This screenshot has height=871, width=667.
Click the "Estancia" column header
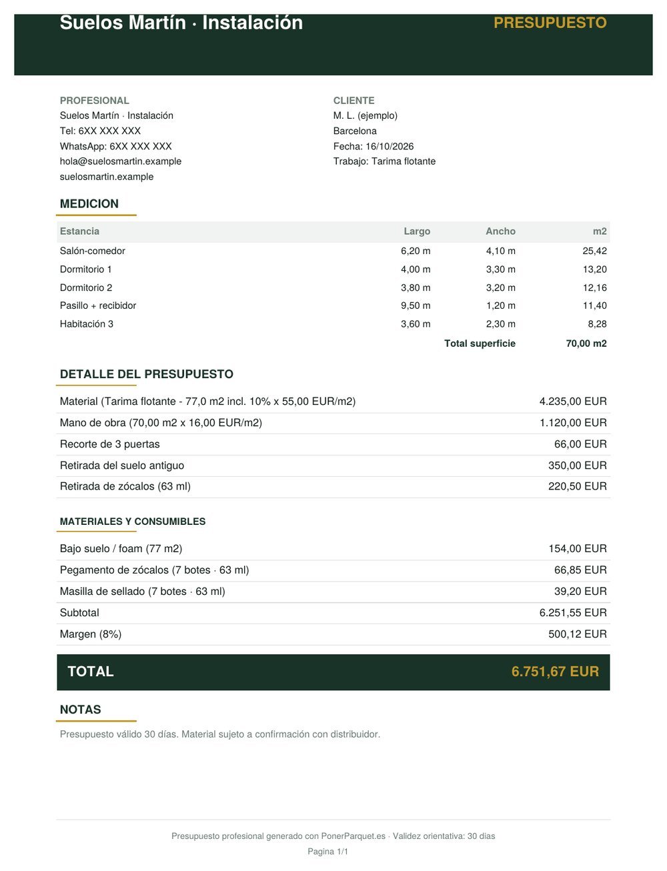coord(79,231)
